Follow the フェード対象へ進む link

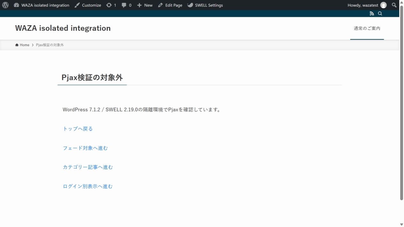(85, 148)
